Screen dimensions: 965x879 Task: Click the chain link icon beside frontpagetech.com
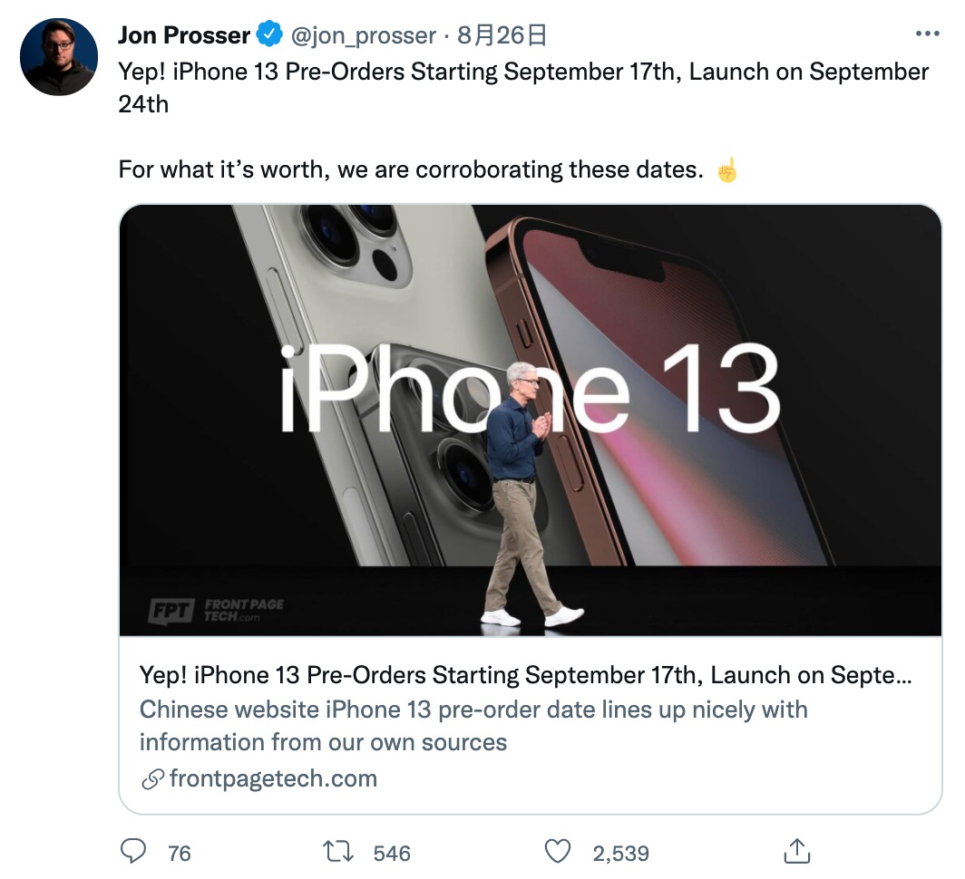click(152, 779)
